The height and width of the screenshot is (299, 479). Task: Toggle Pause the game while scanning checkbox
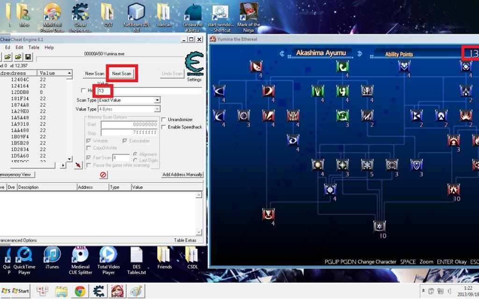88,165
